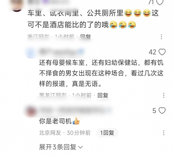Open the 1回复 reply thread button

[107, 133]
